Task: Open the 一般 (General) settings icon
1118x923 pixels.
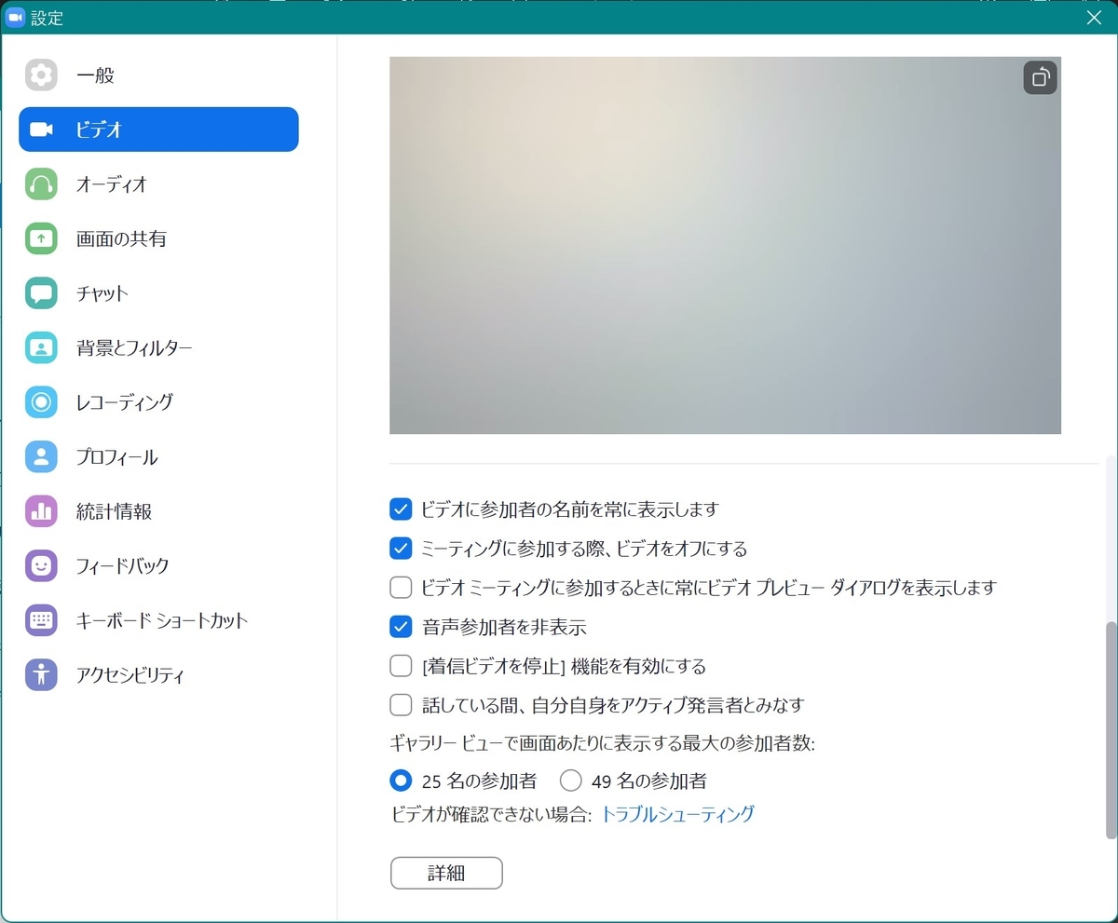Action: [x=41, y=75]
